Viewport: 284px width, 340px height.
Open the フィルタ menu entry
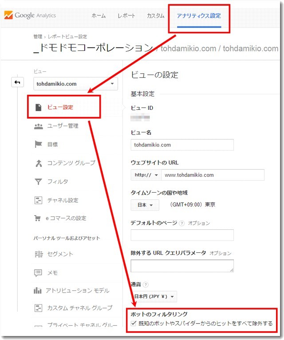(58, 182)
